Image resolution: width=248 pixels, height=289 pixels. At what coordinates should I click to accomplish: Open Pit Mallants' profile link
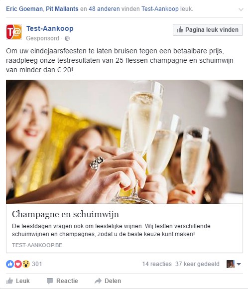coord(62,9)
